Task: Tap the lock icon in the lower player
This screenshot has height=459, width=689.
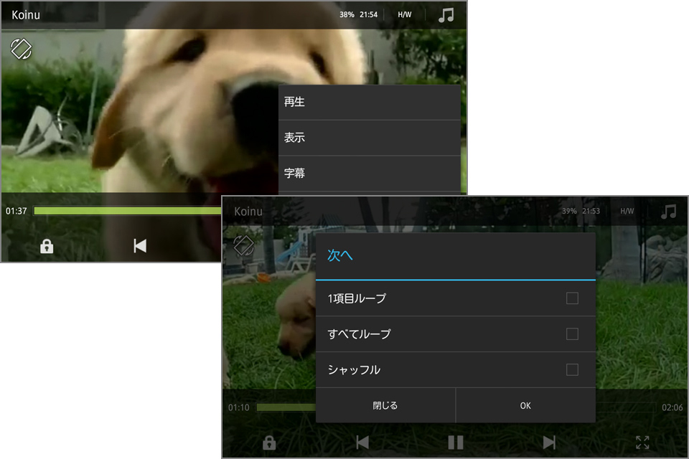Action: click(269, 443)
